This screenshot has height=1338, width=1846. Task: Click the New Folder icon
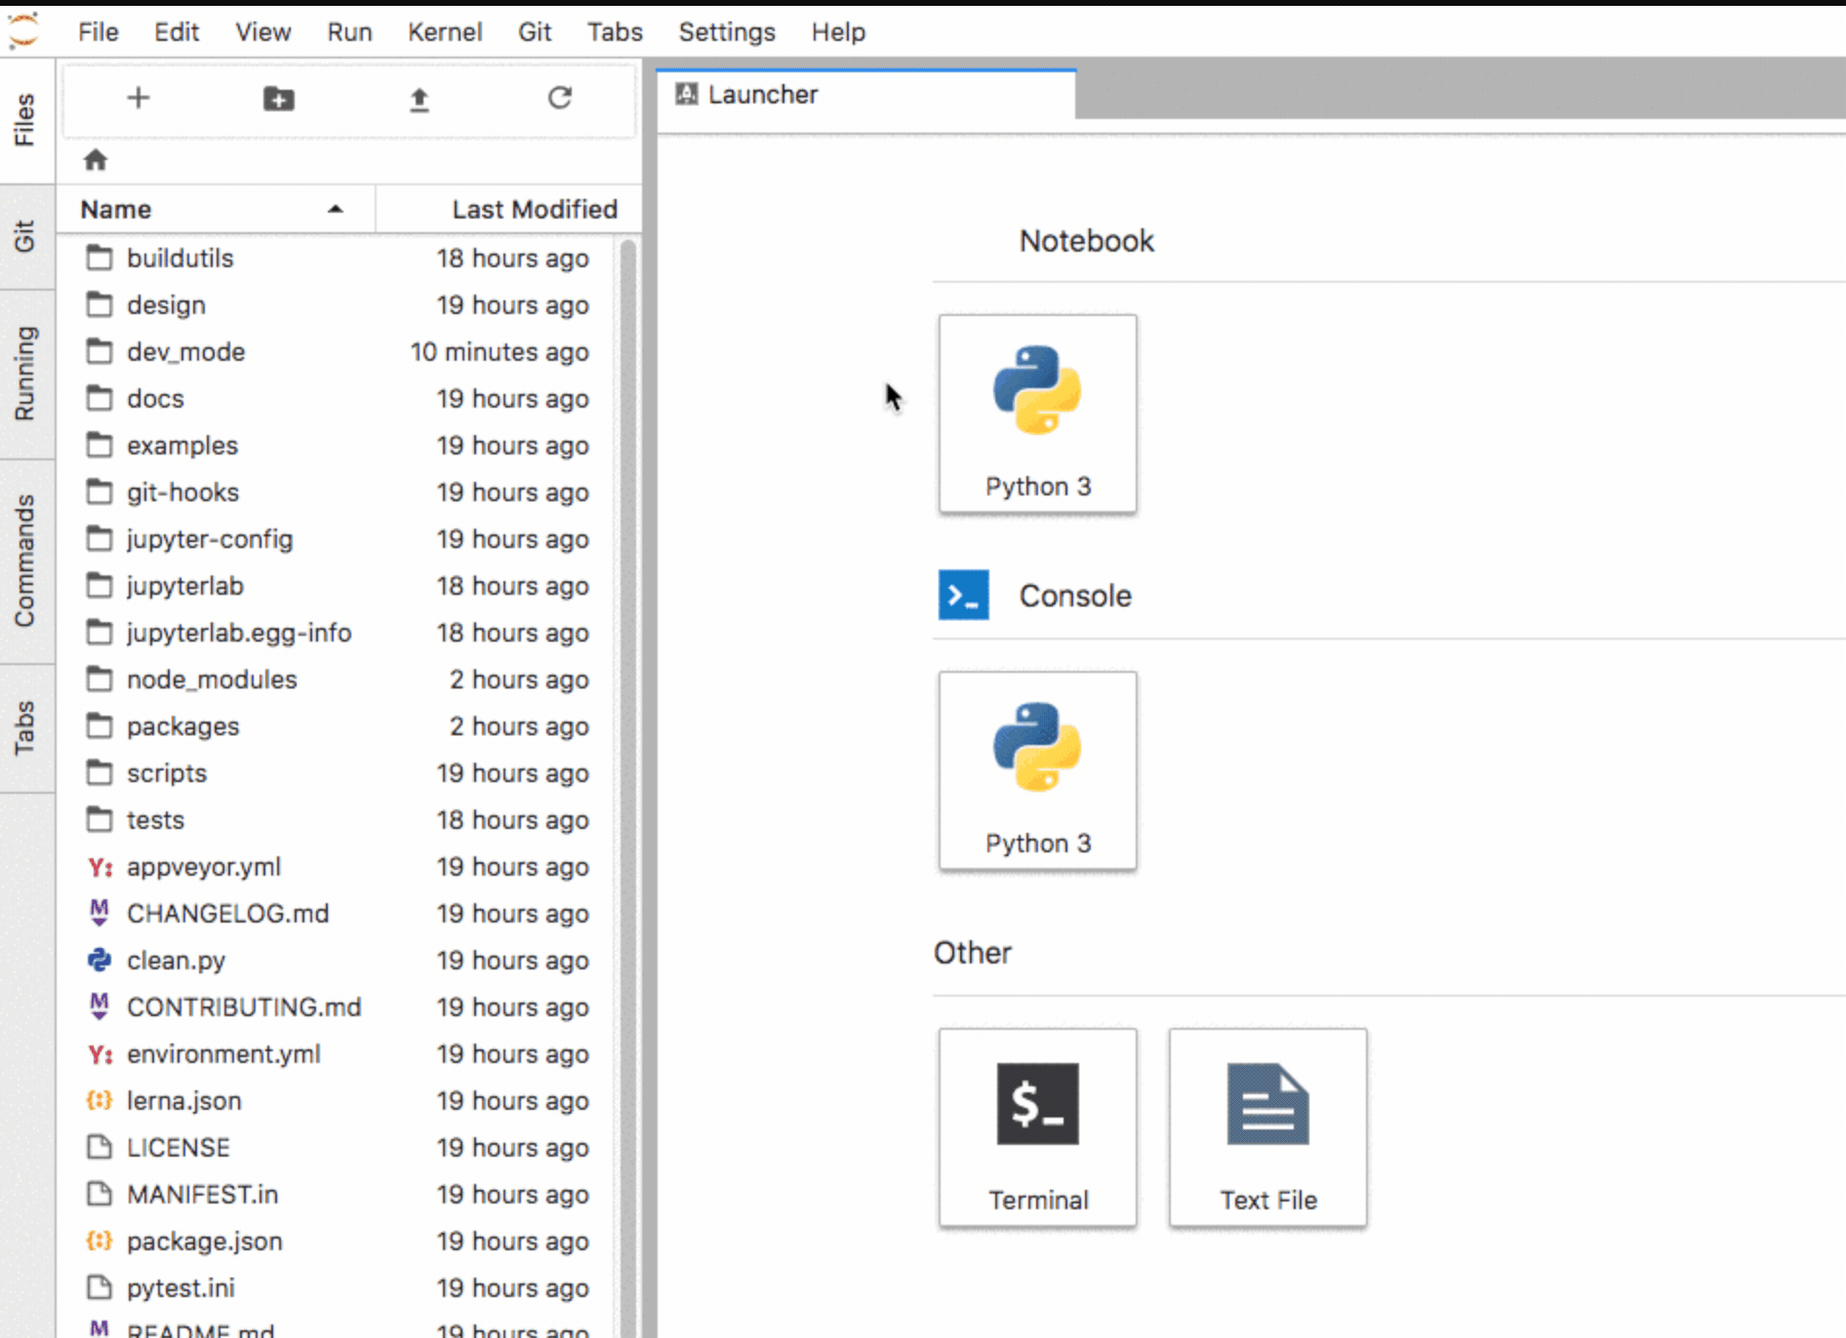click(x=279, y=98)
